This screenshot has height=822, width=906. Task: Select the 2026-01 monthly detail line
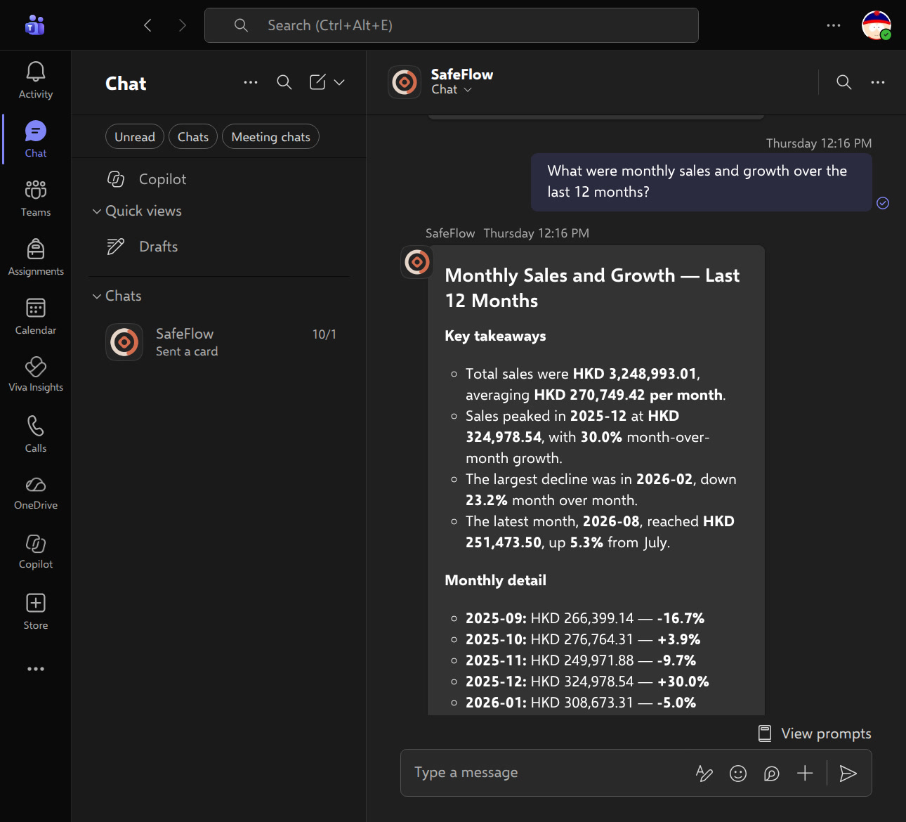[581, 703]
